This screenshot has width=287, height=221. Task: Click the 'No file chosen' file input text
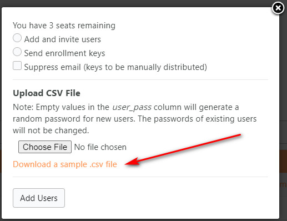(x=100, y=147)
